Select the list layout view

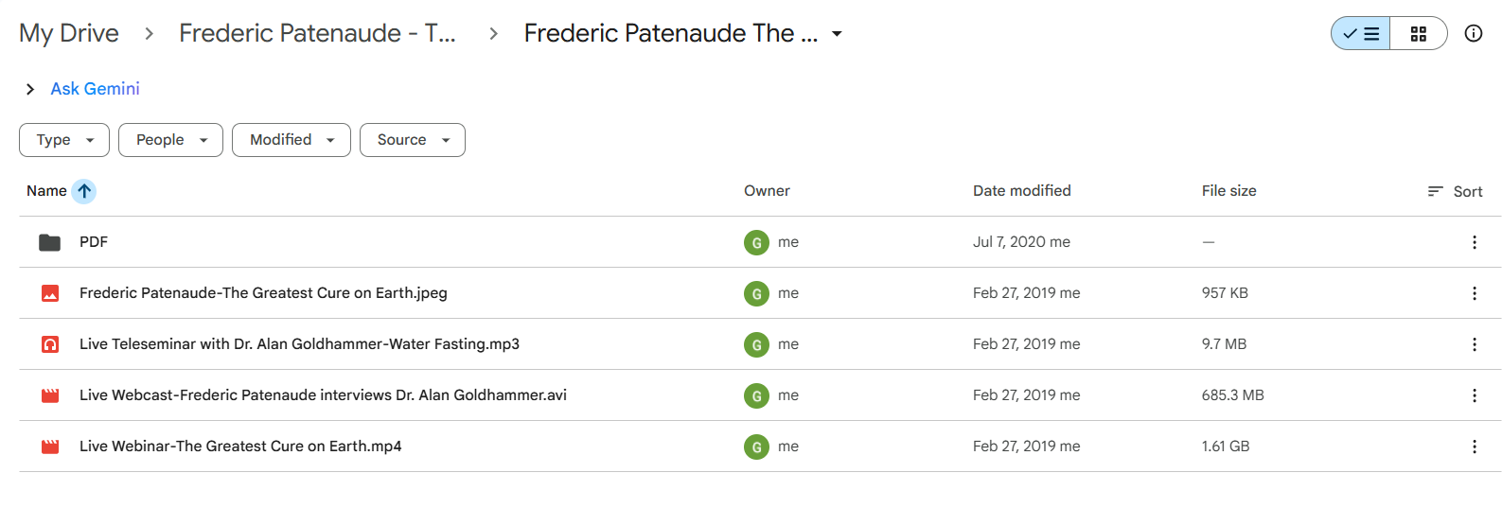click(x=1361, y=34)
